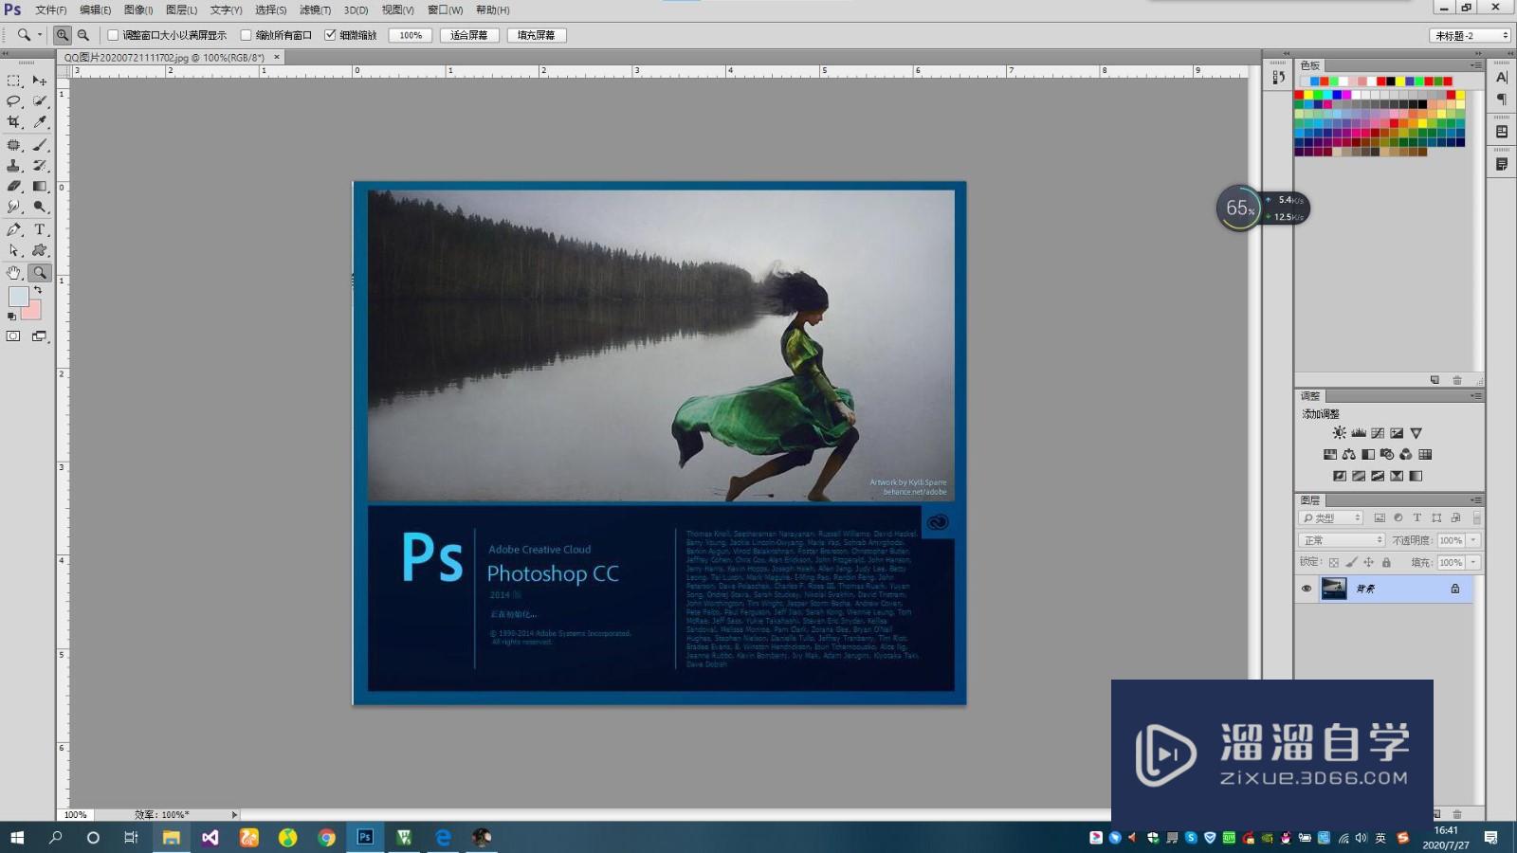This screenshot has width=1517, height=853.
Task: Enable 缩放所有窗口 checkbox
Action: point(246,35)
